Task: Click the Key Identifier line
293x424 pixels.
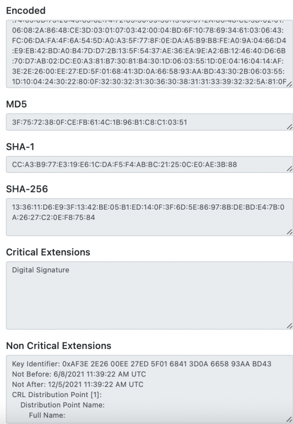Action: [142, 364]
